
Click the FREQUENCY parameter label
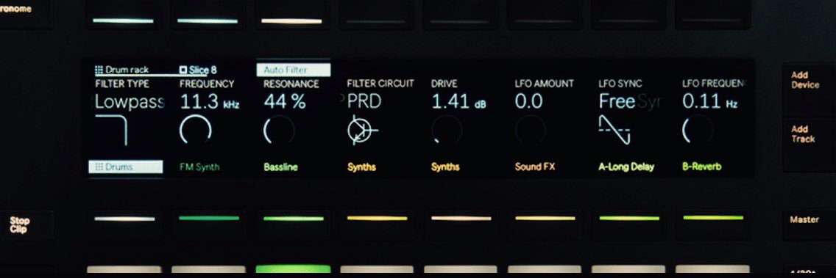point(207,84)
